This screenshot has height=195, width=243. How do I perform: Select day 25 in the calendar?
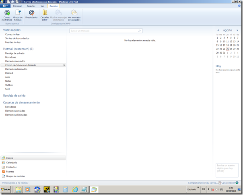click(227, 49)
